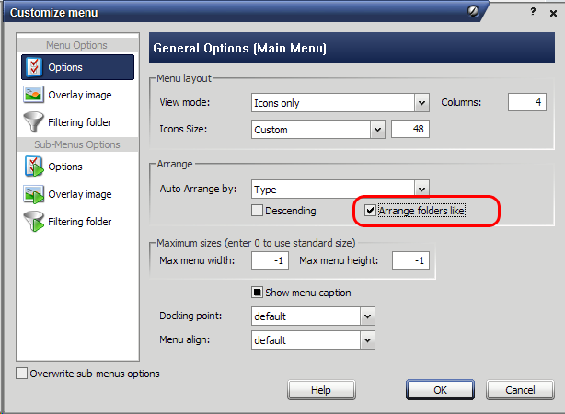Open the Docking point dropdown
Viewport: 565px width, 414px height.
[x=367, y=316]
